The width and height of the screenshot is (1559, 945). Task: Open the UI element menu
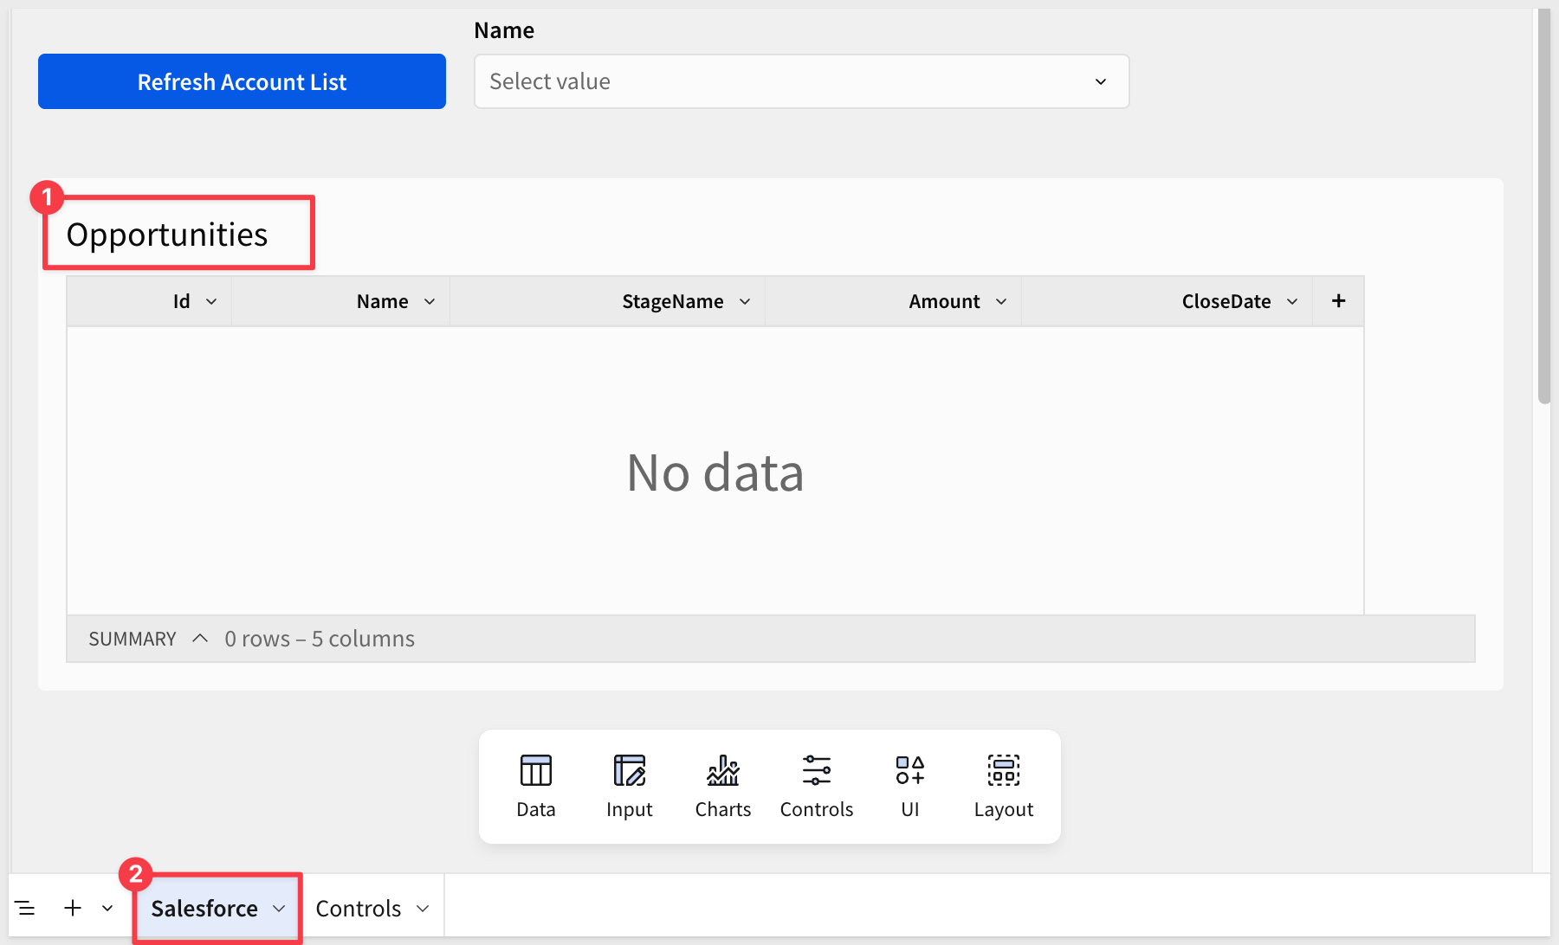909,786
